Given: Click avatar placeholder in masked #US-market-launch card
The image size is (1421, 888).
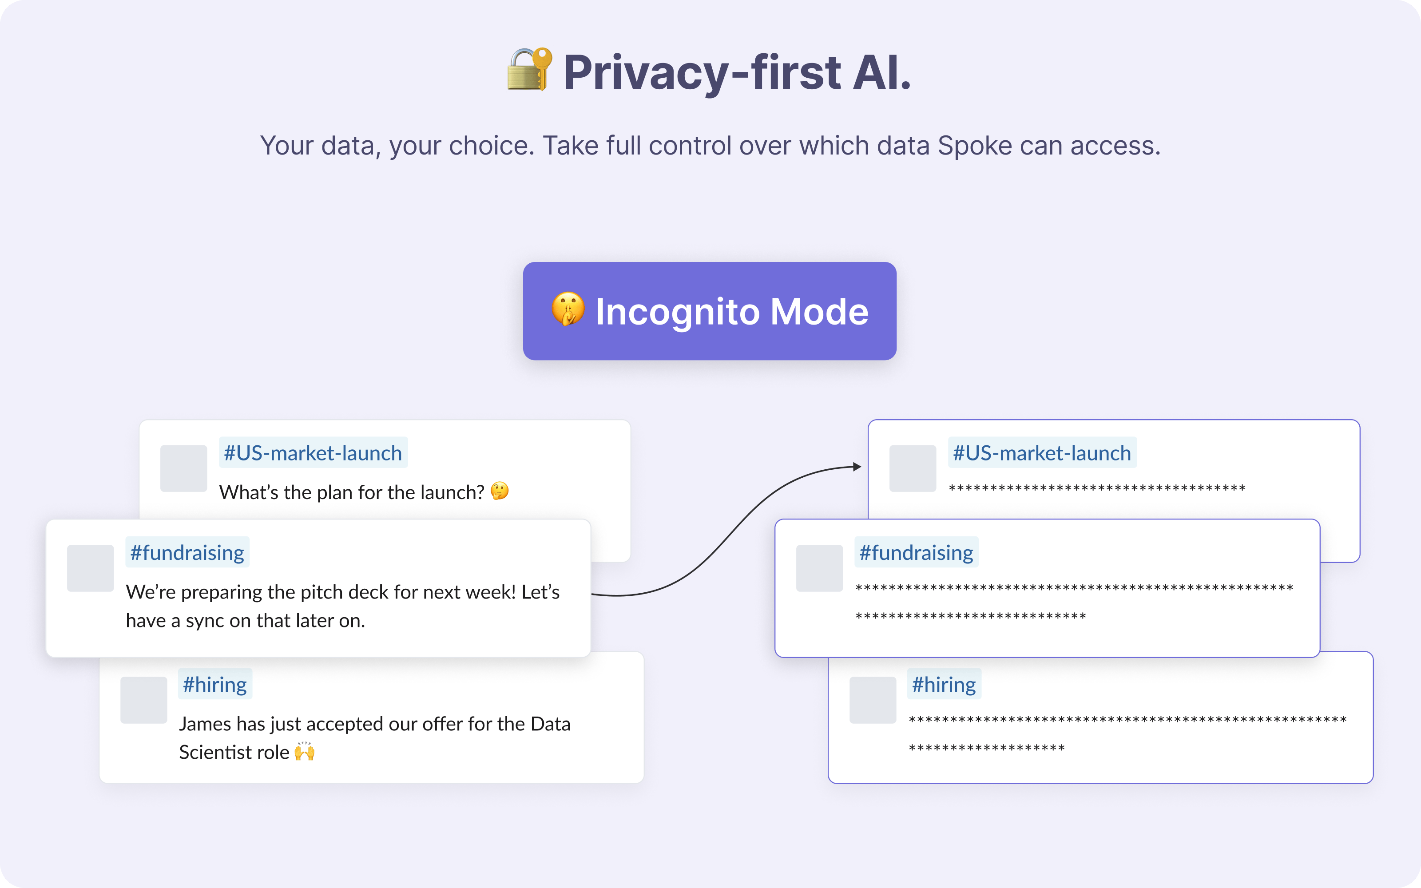Looking at the screenshot, I should (x=913, y=468).
